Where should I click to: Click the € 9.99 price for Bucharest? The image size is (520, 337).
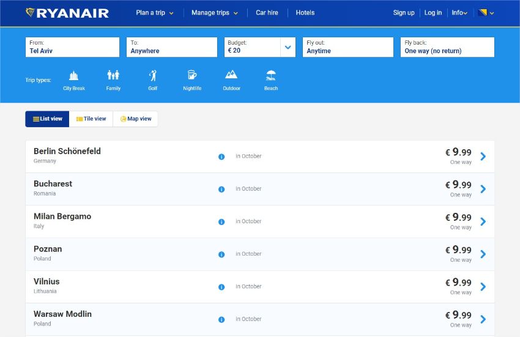coord(458,185)
